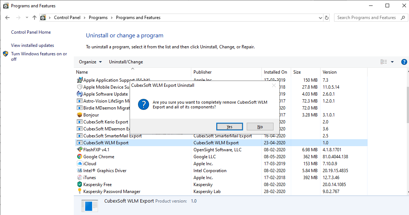The height and width of the screenshot is (215, 409).
Task: Select the iTunes program icon
Action: pyautogui.click(x=80, y=178)
